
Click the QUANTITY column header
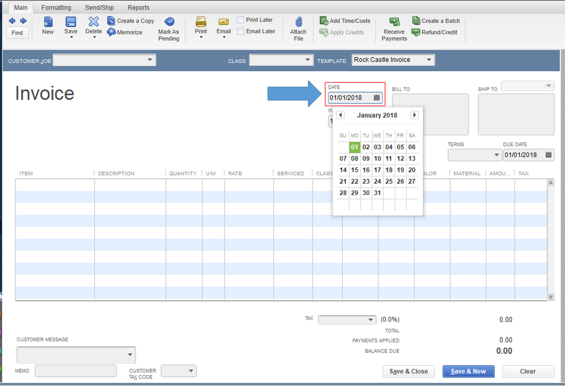[183, 174]
